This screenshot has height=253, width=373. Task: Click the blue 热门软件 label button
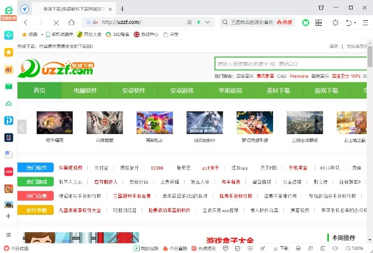35,168
